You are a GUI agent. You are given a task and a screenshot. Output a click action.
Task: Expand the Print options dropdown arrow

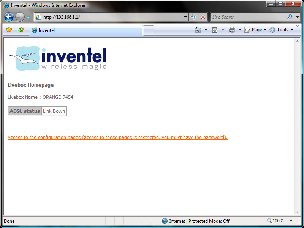240,30
